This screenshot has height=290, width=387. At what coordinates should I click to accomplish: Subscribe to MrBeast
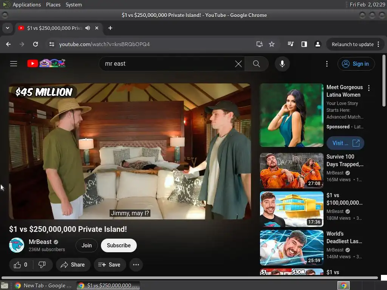[119, 245]
